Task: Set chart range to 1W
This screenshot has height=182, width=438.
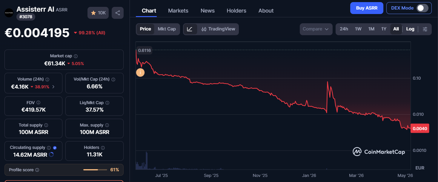Action: pyautogui.click(x=358, y=29)
